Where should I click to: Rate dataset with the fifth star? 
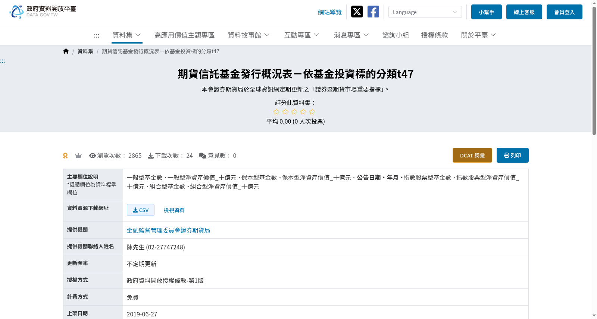[x=312, y=112]
